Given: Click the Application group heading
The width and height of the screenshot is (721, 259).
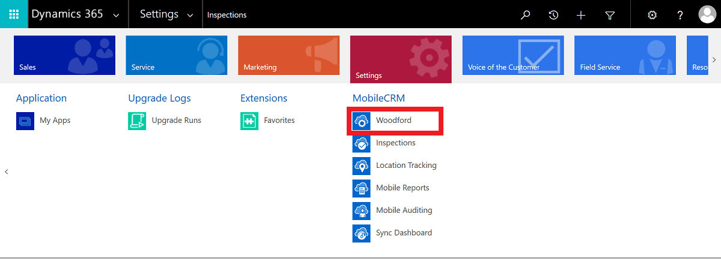Looking at the screenshot, I should pos(41,98).
